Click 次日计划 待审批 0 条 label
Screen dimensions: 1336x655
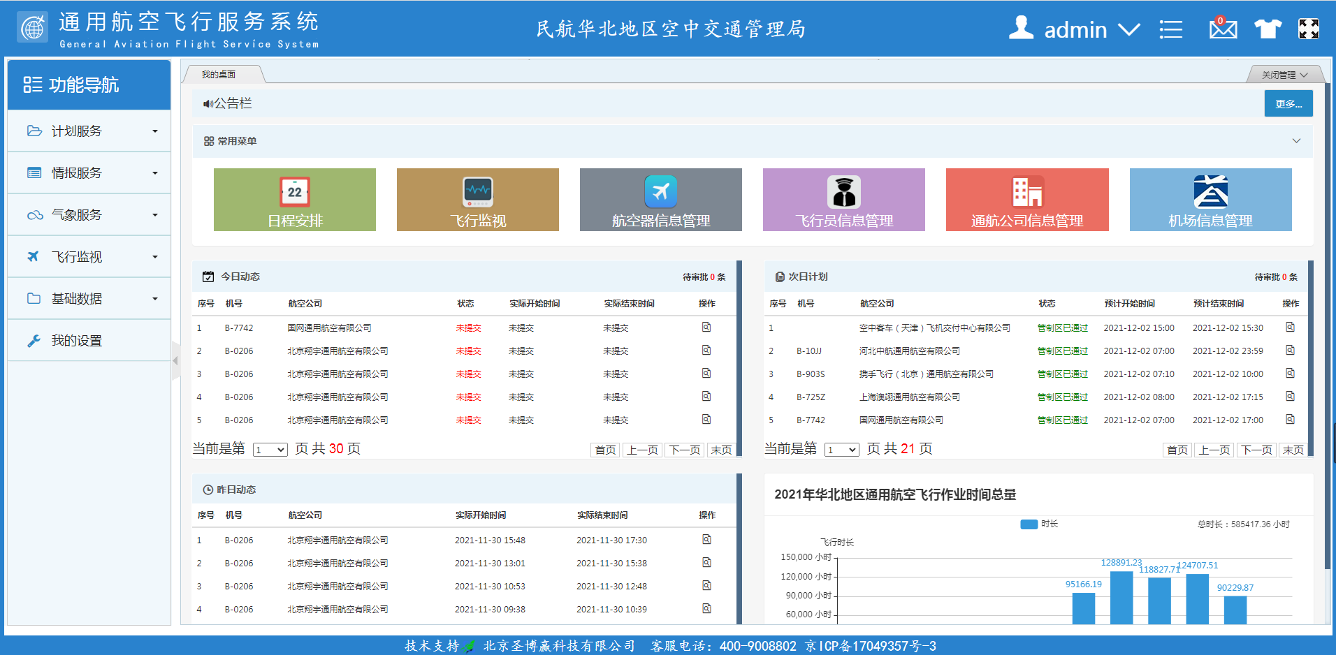(x=1276, y=277)
